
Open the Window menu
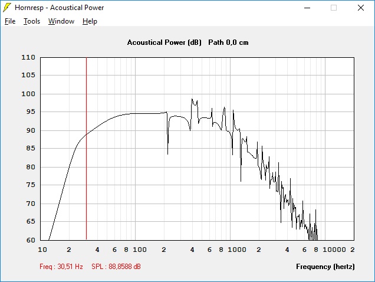pyautogui.click(x=61, y=21)
